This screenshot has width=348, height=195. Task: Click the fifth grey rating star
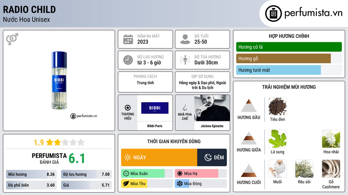point(81,142)
